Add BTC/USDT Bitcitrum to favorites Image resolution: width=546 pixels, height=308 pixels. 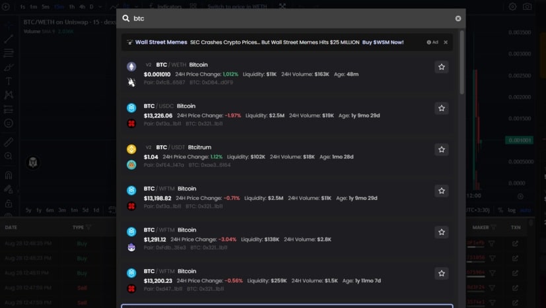[x=442, y=149]
